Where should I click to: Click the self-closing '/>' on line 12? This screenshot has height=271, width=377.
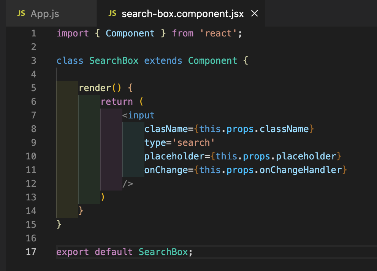tap(127, 184)
